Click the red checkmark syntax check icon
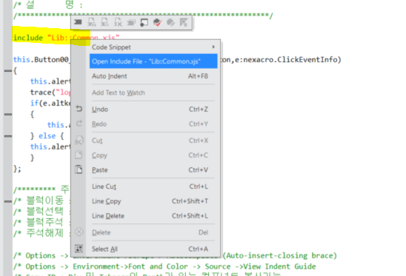 tap(157, 22)
